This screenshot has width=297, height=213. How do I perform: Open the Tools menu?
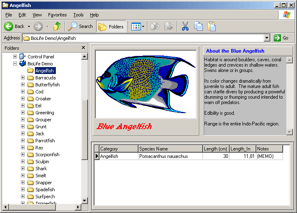78,15
